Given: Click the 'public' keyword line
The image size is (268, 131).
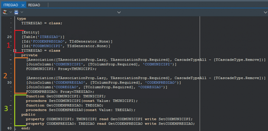Looking at the screenshot, I should (x=28, y=114).
